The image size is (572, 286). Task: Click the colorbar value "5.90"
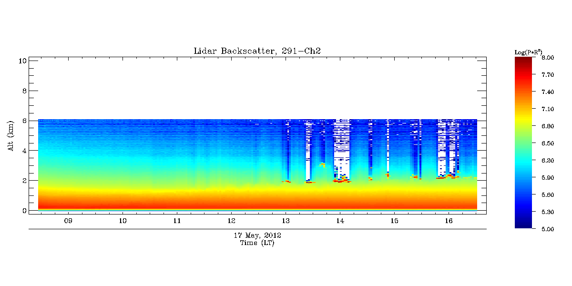548,178
